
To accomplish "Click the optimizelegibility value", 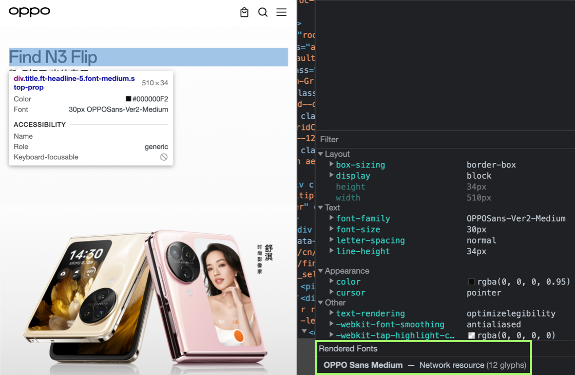I will (x=511, y=314).
